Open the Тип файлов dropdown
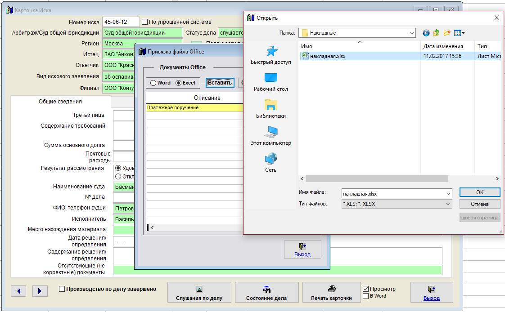505x312 pixels. pos(448,204)
